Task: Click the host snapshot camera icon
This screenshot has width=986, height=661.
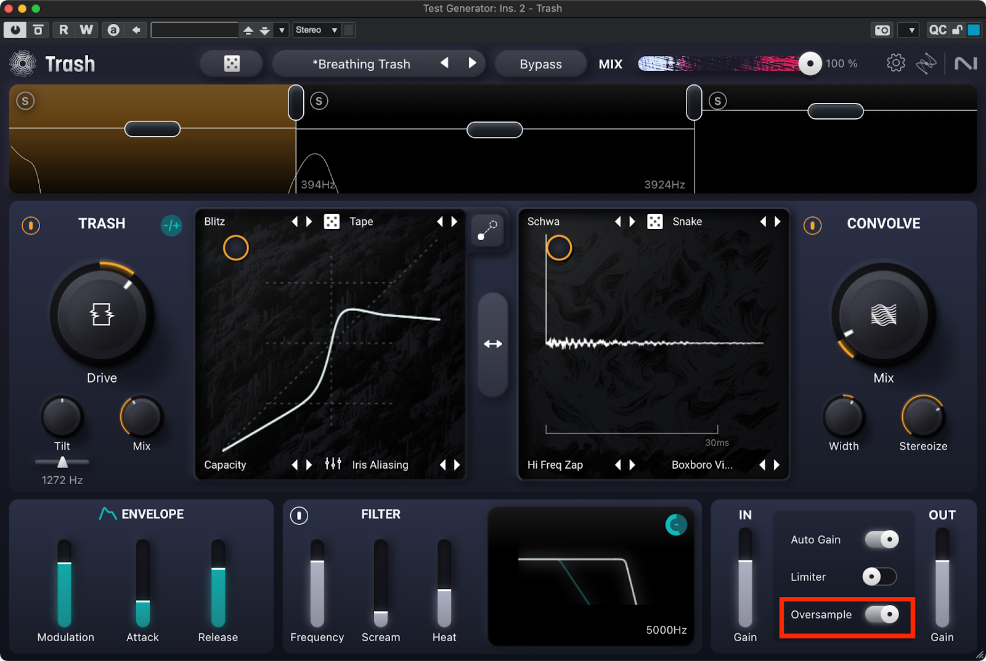Action: point(882,30)
